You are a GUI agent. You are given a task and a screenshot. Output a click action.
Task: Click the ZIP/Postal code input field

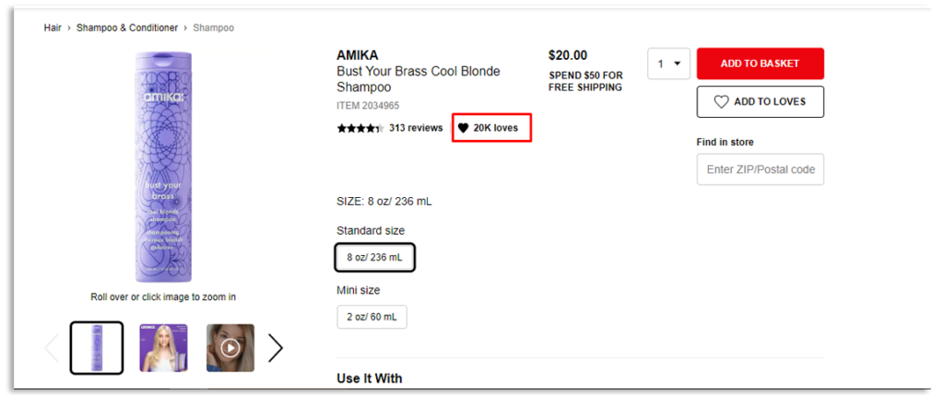coord(760,169)
